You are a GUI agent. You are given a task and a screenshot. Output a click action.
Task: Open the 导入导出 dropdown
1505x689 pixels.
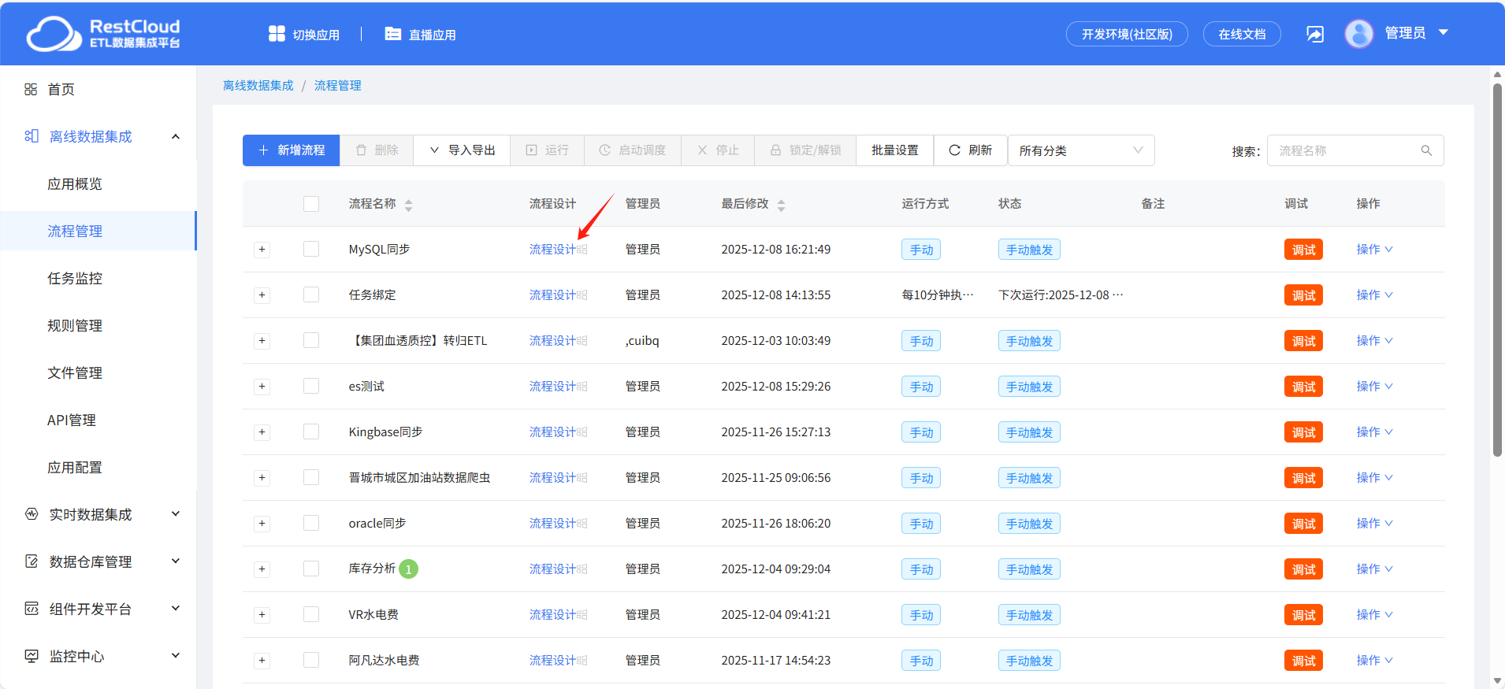[x=462, y=150]
